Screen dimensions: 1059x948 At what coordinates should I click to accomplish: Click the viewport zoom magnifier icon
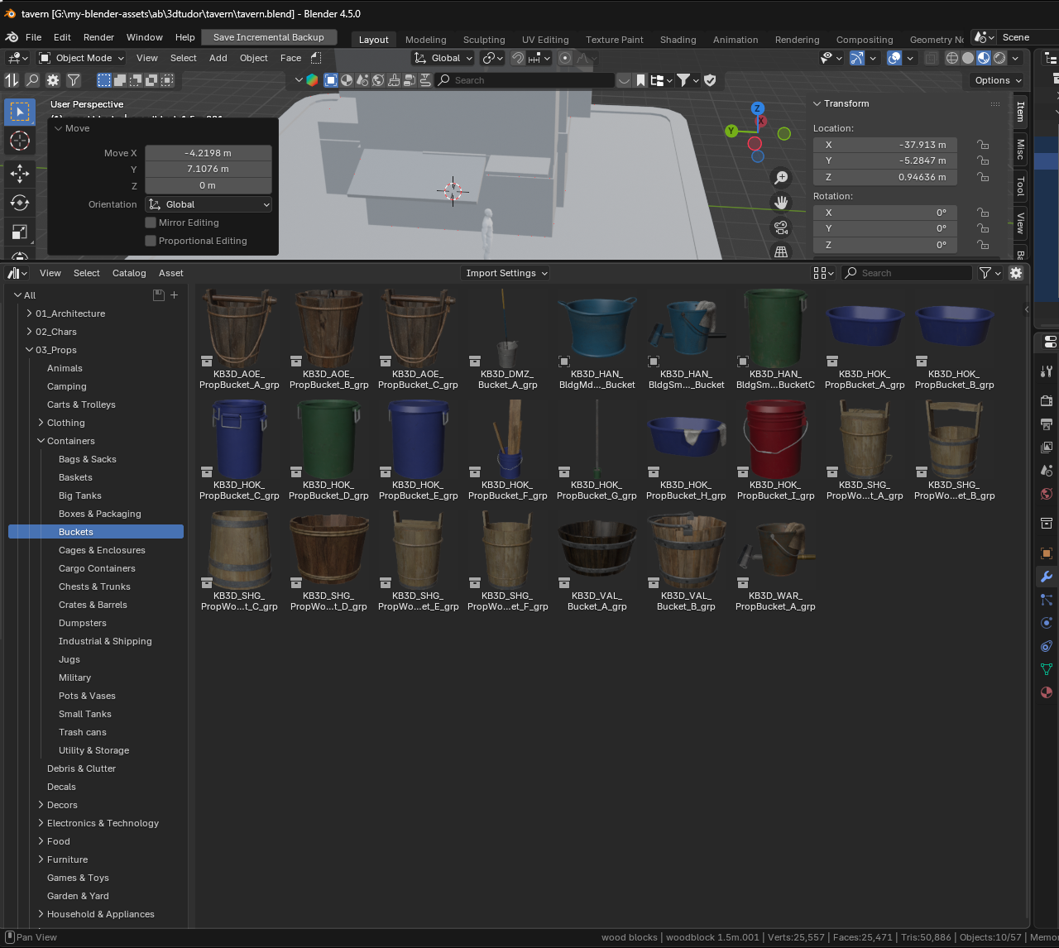[x=780, y=177]
